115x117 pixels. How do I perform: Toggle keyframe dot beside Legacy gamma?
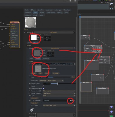coord(30,84)
